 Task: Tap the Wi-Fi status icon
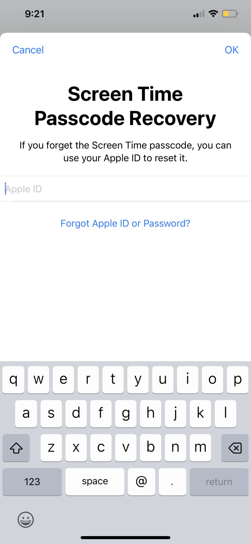click(x=213, y=14)
